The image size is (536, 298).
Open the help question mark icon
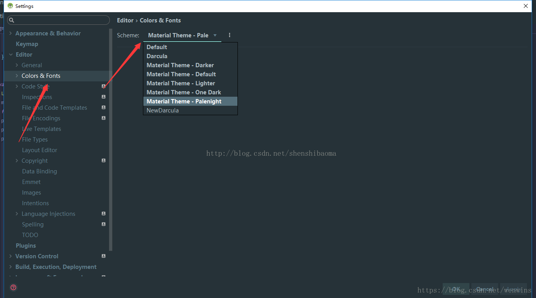(13, 287)
